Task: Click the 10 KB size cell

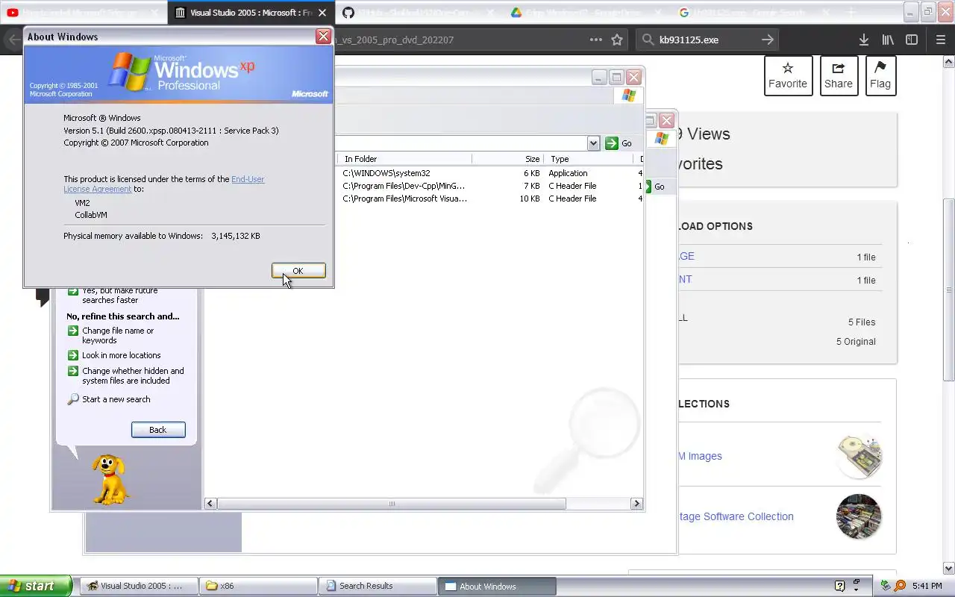Action: tap(529, 199)
